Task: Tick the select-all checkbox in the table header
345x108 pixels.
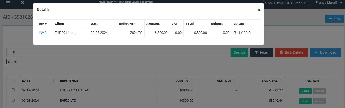Action: [13, 80]
